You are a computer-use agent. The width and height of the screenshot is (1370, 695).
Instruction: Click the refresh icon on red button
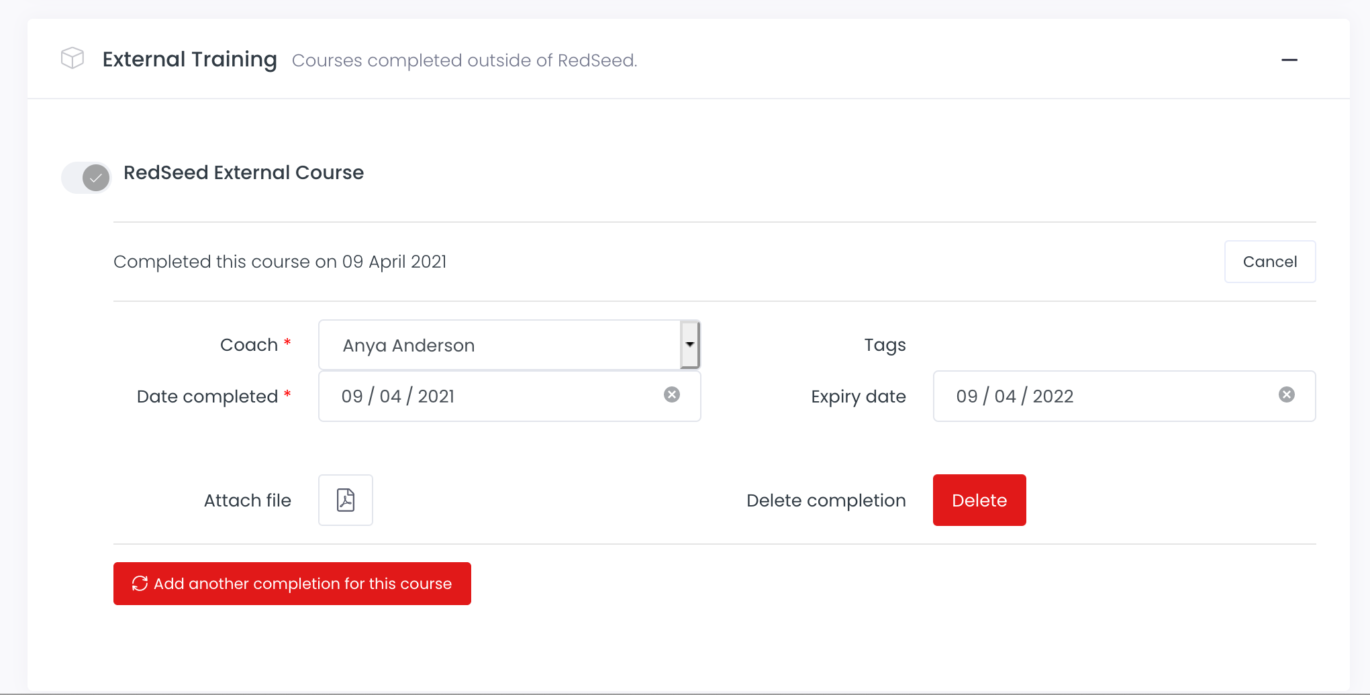(x=139, y=584)
